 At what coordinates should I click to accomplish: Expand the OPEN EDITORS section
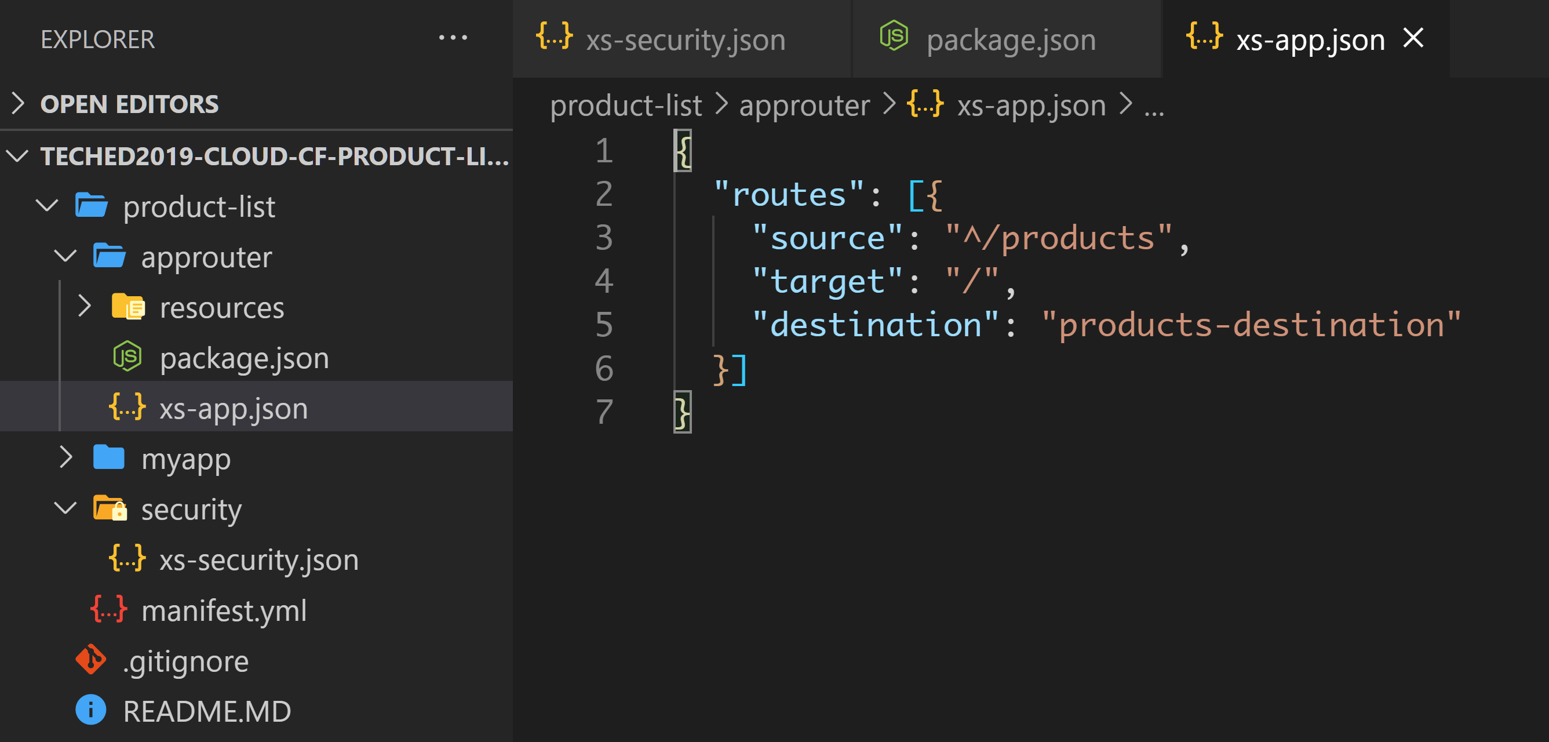(x=18, y=103)
